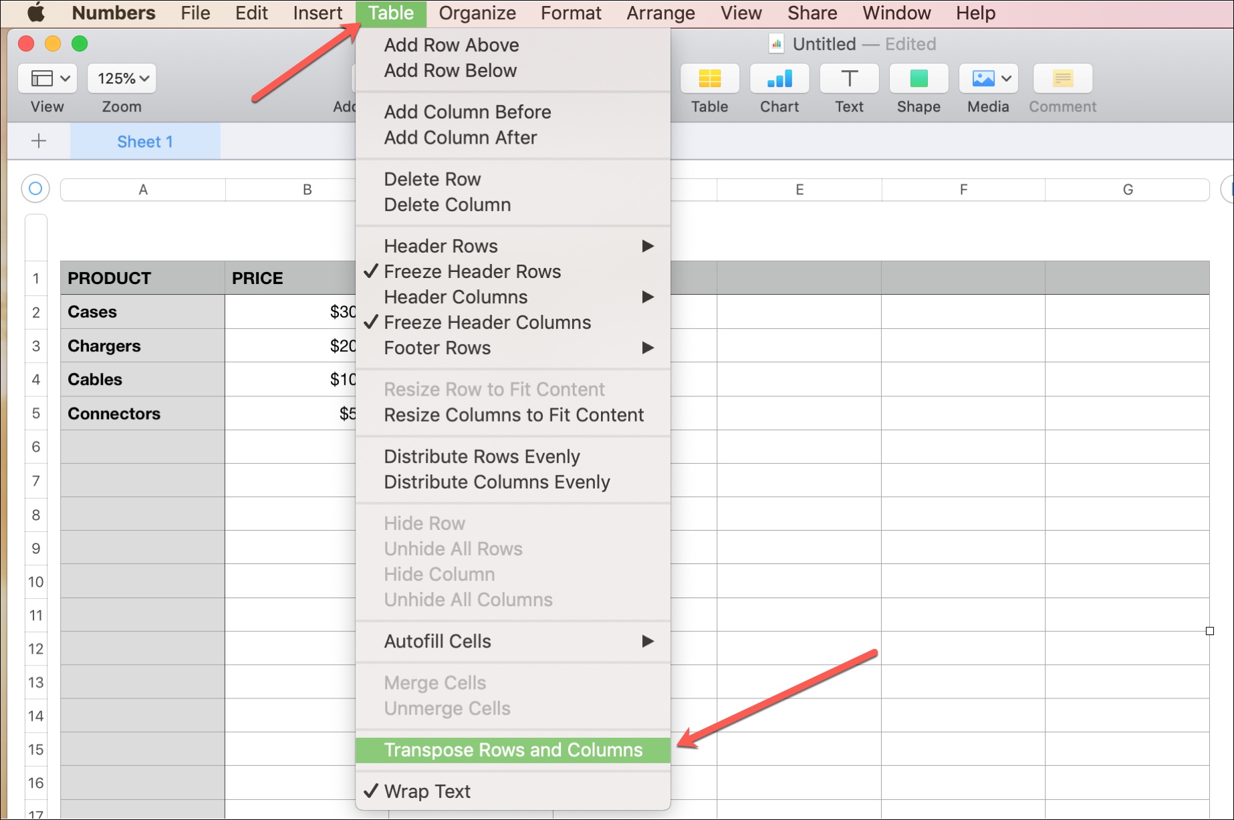Select row 9 header number

pyautogui.click(x=36, y=548)
